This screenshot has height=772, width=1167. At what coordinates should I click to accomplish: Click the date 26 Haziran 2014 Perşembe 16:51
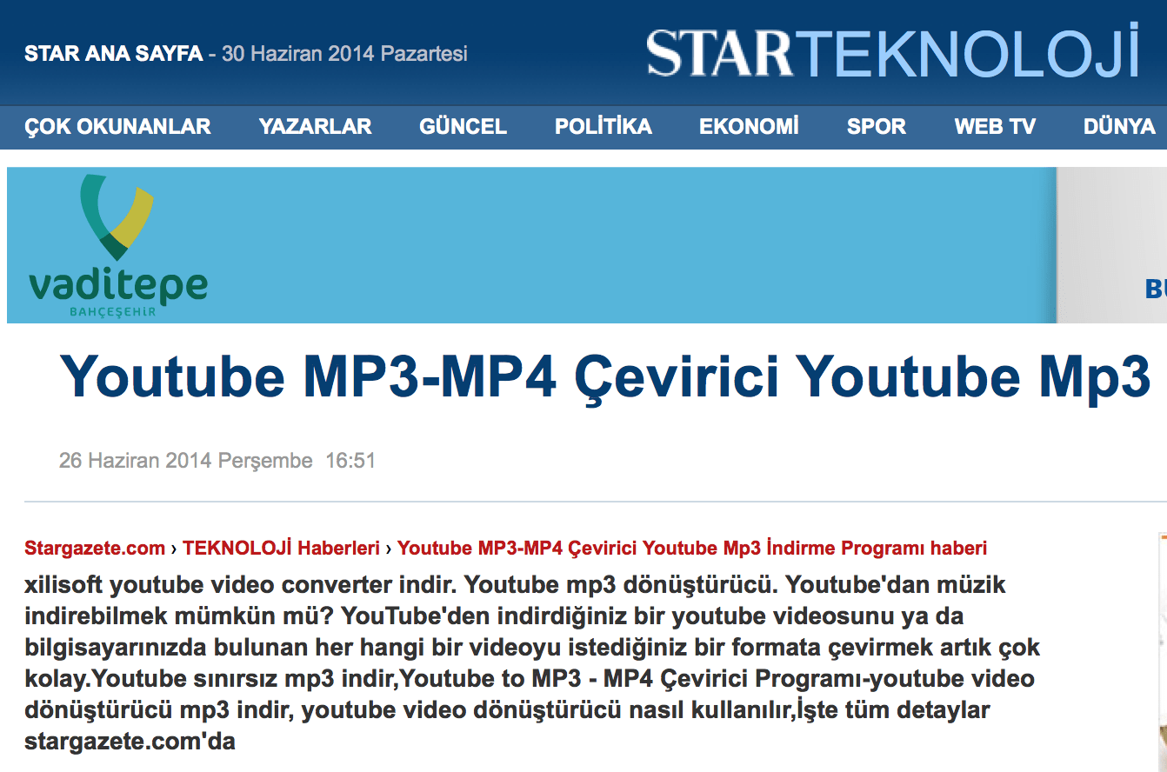[217, 460]
